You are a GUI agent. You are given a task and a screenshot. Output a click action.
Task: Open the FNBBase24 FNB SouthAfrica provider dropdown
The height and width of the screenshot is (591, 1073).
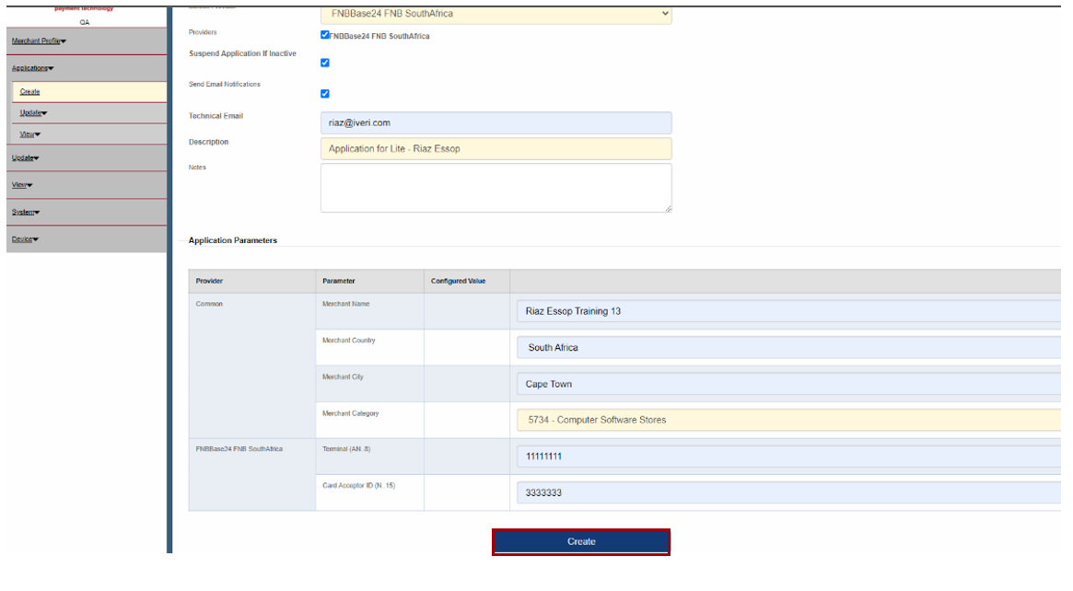(496, 14)
